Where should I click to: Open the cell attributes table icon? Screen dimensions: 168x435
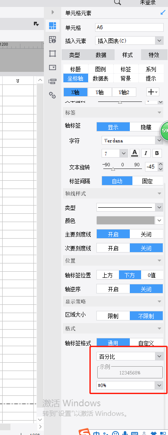(x=53, y=40)
